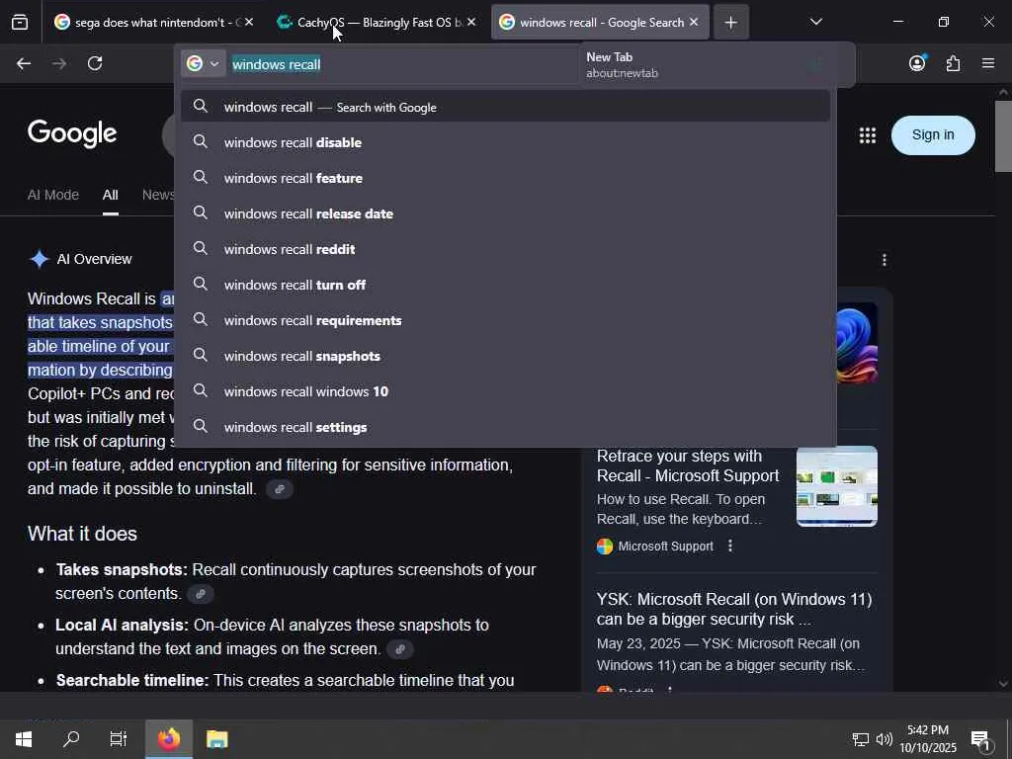Click the AI Overview sparkle icon
Screen dimensions: 1012x759
pos(40,259)
